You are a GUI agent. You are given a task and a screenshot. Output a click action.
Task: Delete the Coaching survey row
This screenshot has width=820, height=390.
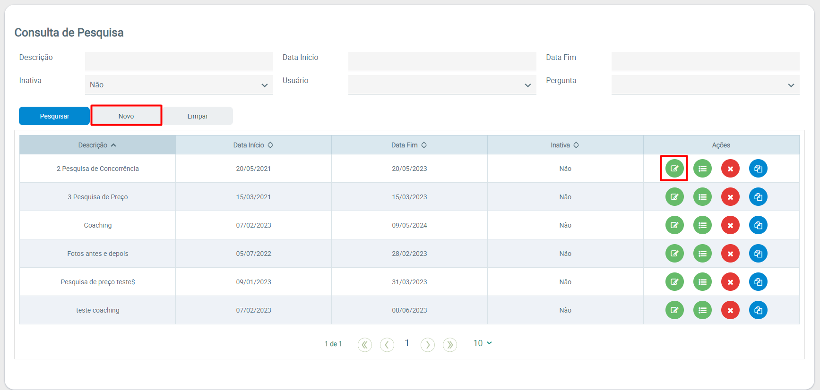point(730,225)
